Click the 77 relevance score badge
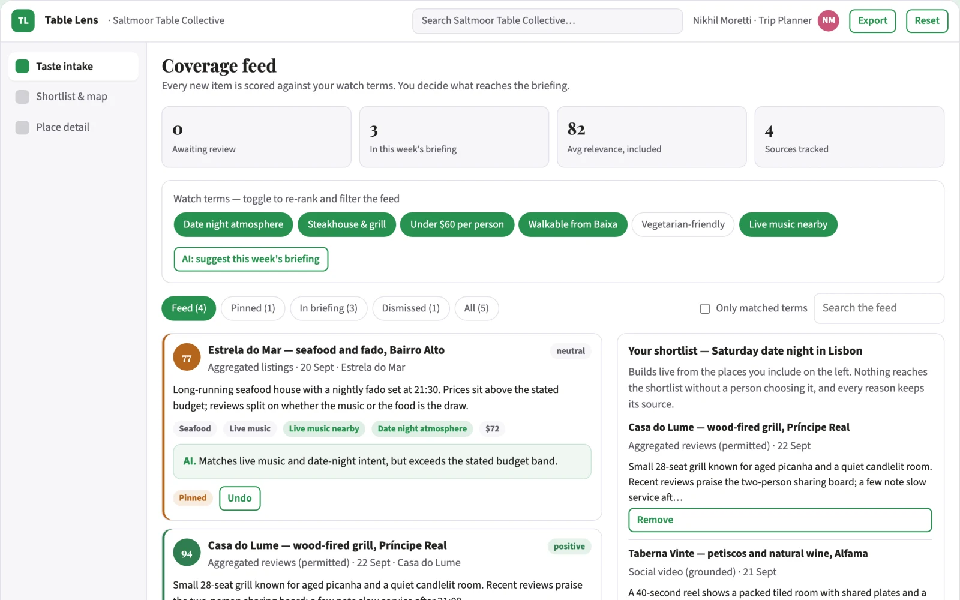 pos(187,358)
